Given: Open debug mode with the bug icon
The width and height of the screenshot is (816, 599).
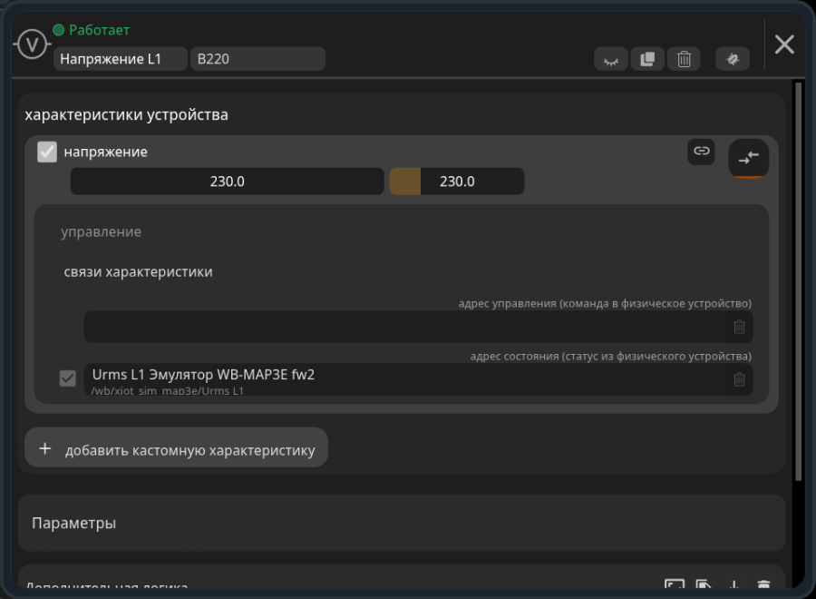Looking at the screenshot, I should [733, 59].
